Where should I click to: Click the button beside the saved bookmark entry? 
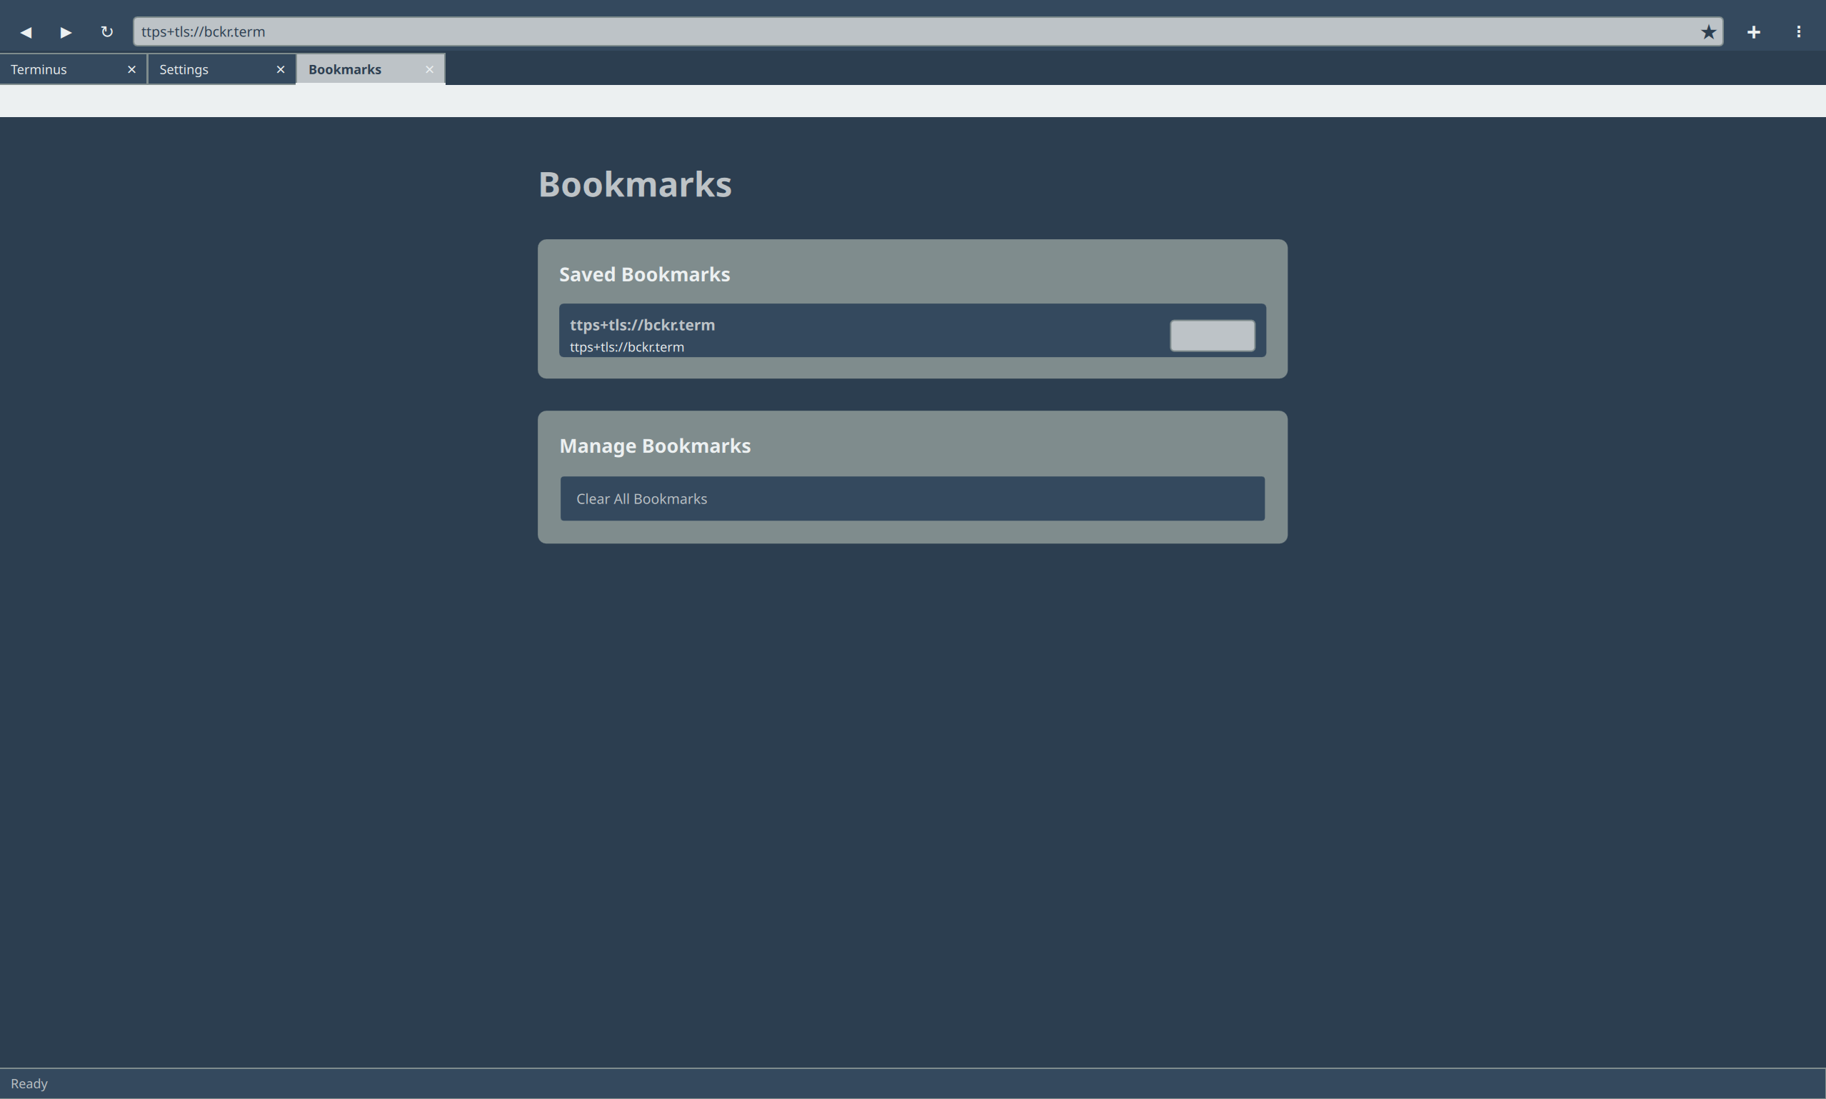pos(1211,335)
